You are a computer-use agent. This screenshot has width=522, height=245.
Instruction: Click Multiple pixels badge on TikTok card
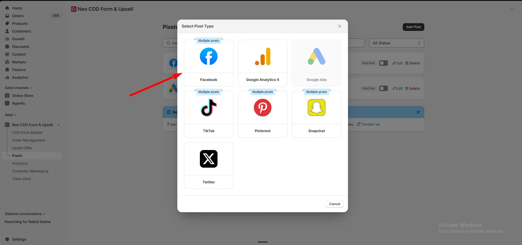click(208, 92)
